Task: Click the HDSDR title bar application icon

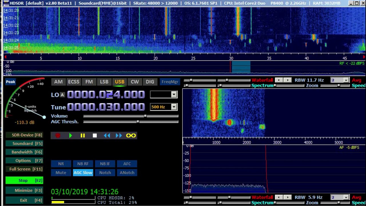Action: pyautogui.click(x=6, y=3)
